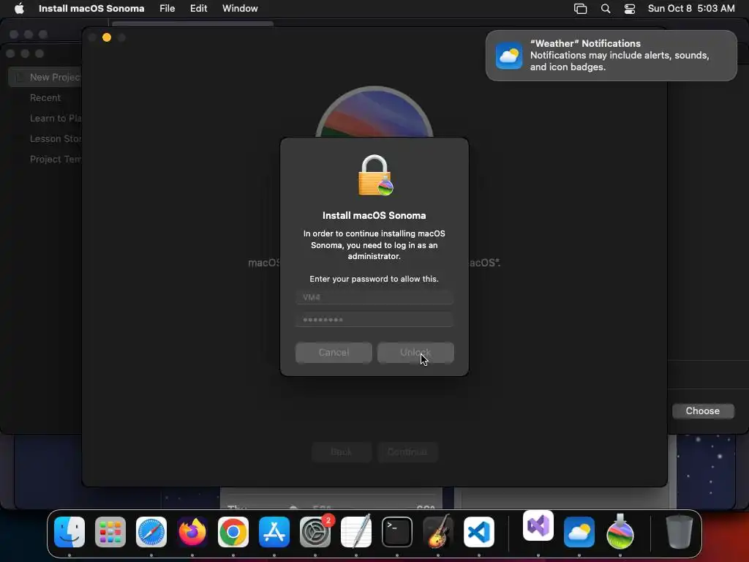The image size is (749, 562).
Task: Select New Project in background sidebar
Action: coord(45,77)
